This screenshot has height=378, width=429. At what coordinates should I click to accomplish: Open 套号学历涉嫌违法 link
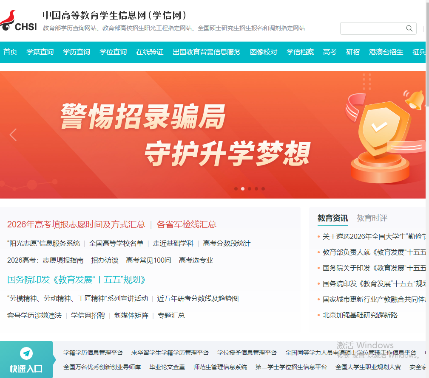pos(34,315)
